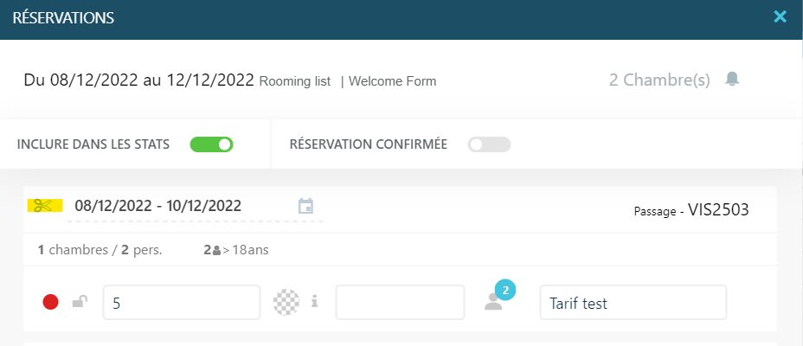This screenshot has height=346, width=803.
Task: Toggle the room padlock icon
Action: 80,301
